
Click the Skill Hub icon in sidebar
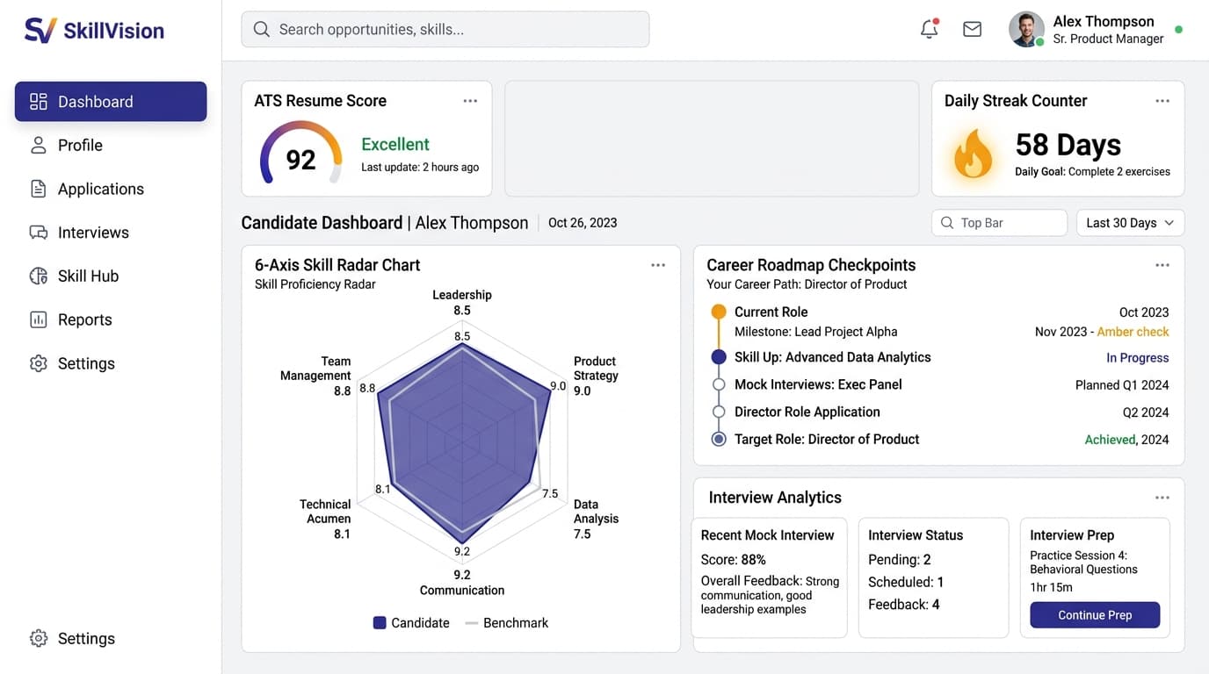(38, 276)
